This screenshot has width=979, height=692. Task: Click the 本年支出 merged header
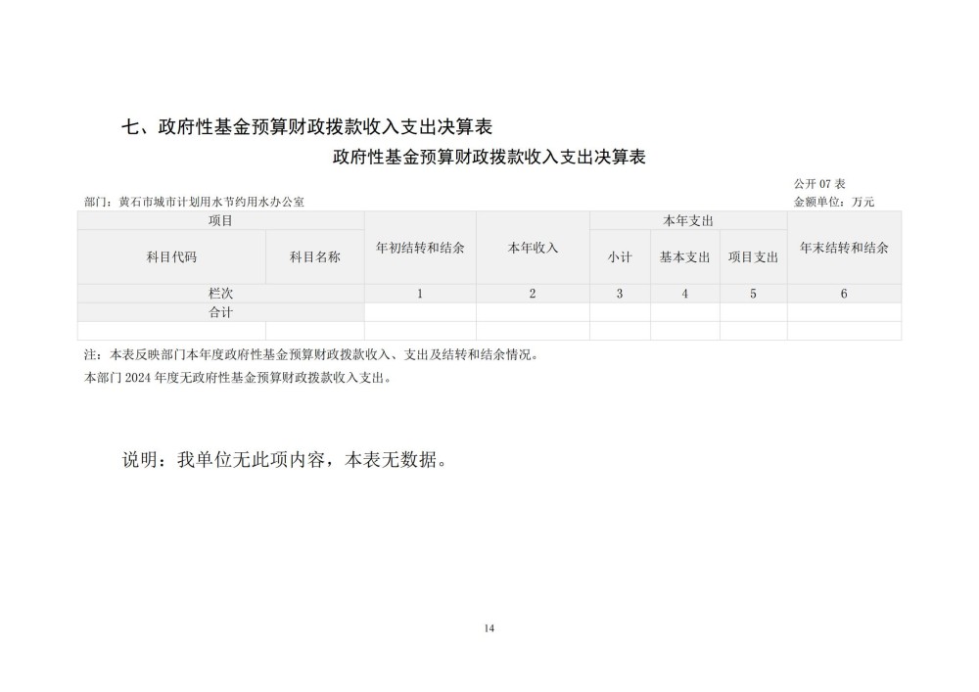pos(688,221)
